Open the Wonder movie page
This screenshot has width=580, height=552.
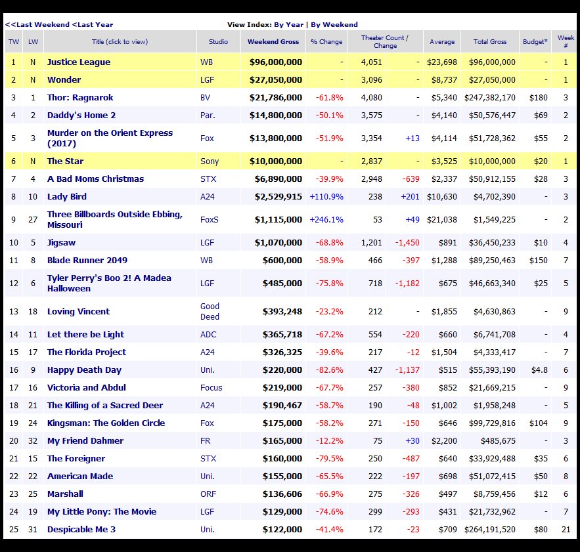click(64, 80)
